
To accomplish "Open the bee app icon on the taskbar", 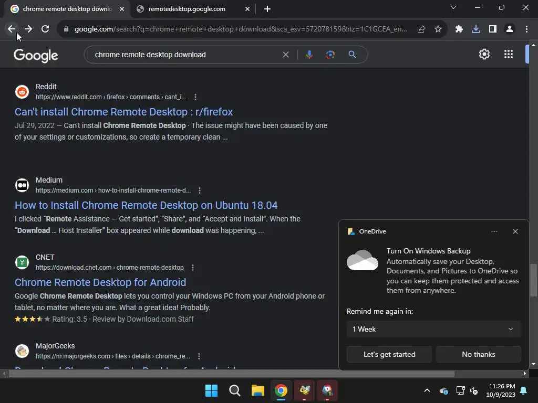I will coord(304,390).
